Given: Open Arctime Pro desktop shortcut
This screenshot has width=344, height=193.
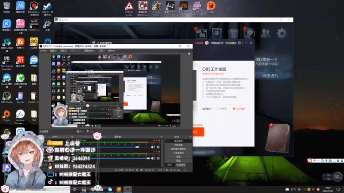Looking at the screenshot, I should (20, 117).
